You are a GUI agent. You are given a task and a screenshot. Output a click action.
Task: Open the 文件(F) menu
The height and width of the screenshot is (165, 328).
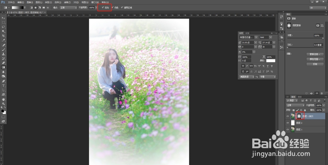11,2
